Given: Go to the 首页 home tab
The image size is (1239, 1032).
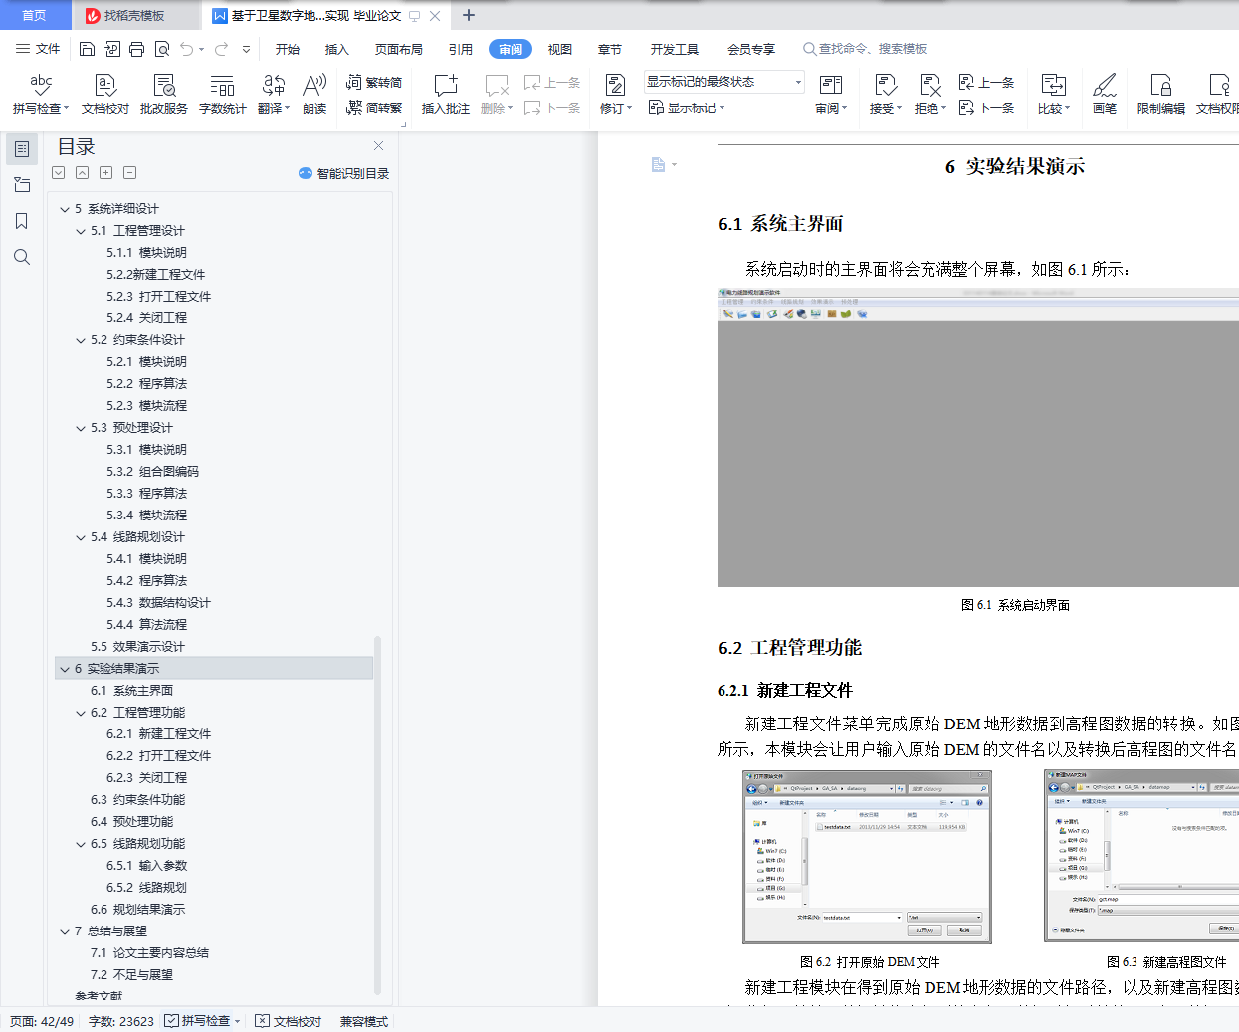Looking at the screenshot, I should pos(35,15).
